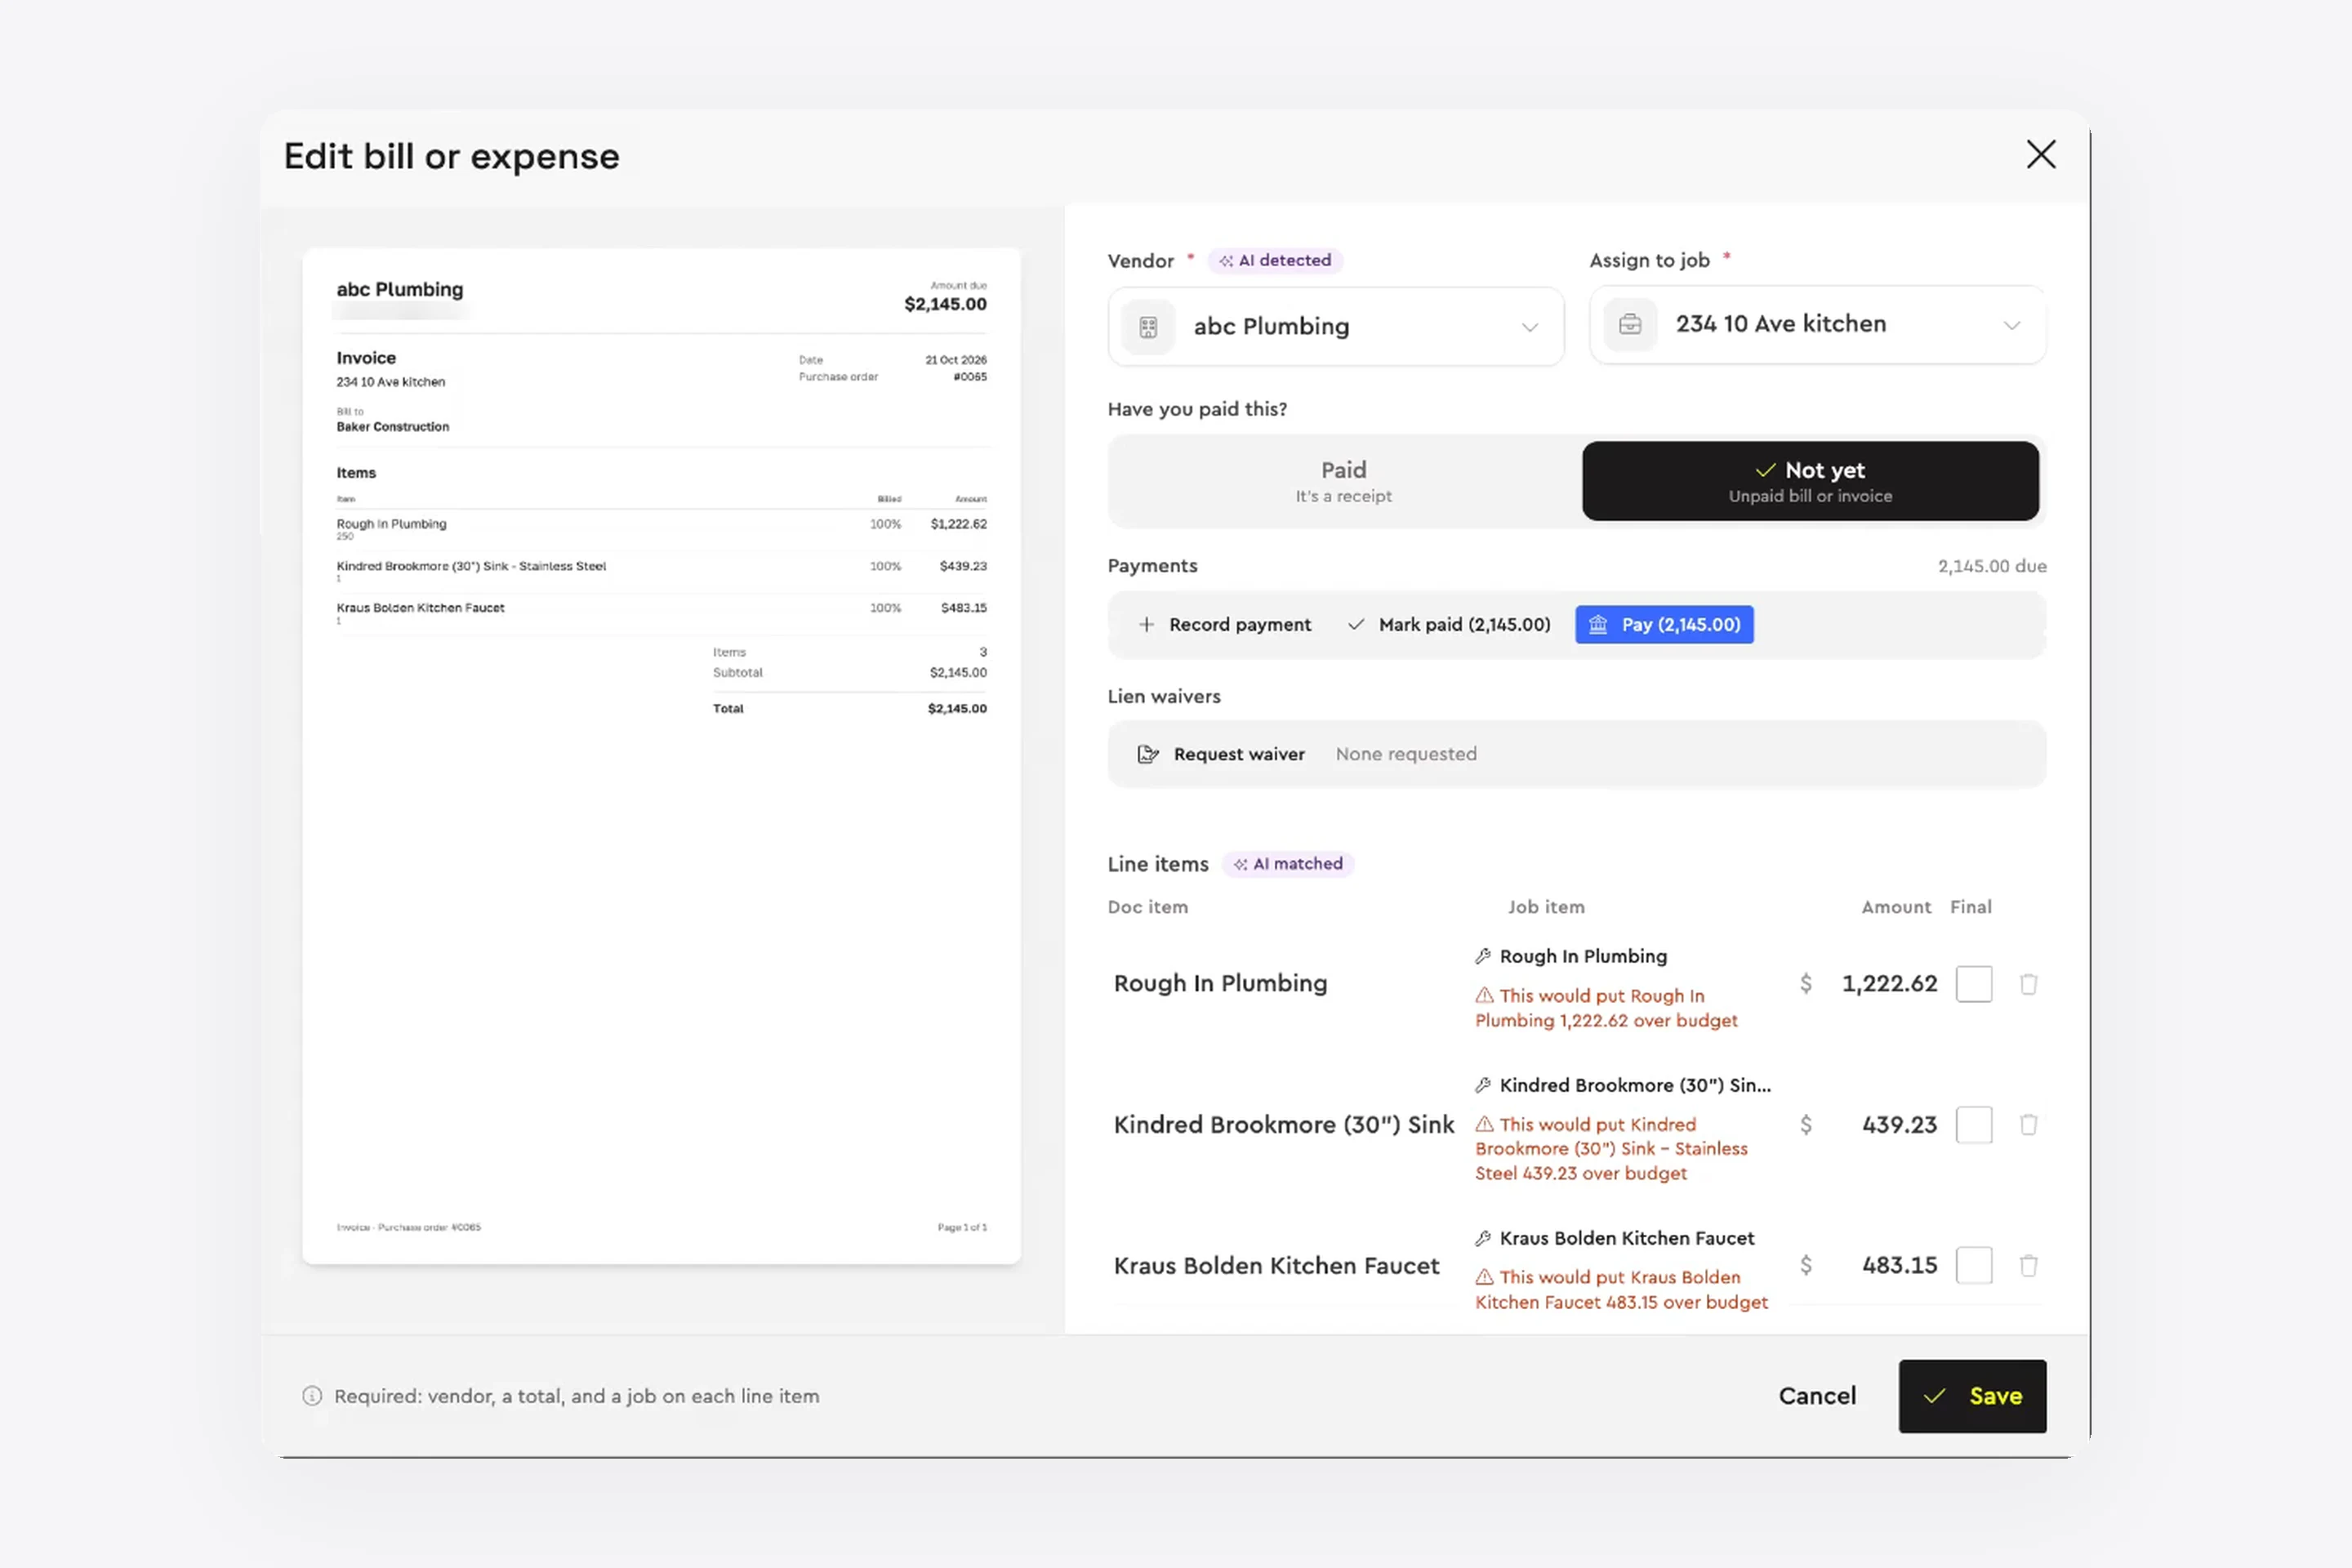Viewport: 2352px width, 1568px height.
Task: Click the bank icon in Pay button
Action: click(x=1598, y=624)
